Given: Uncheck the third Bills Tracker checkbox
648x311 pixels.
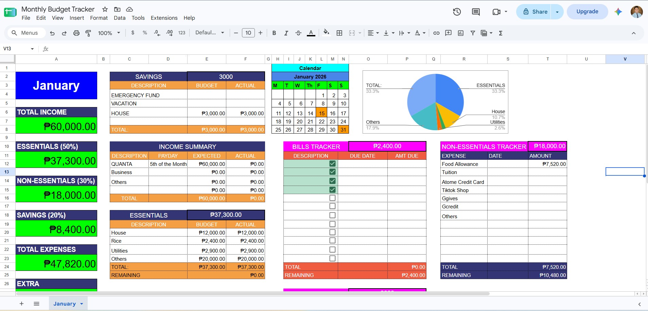Looking at the screenshot, I should (332, 181).
